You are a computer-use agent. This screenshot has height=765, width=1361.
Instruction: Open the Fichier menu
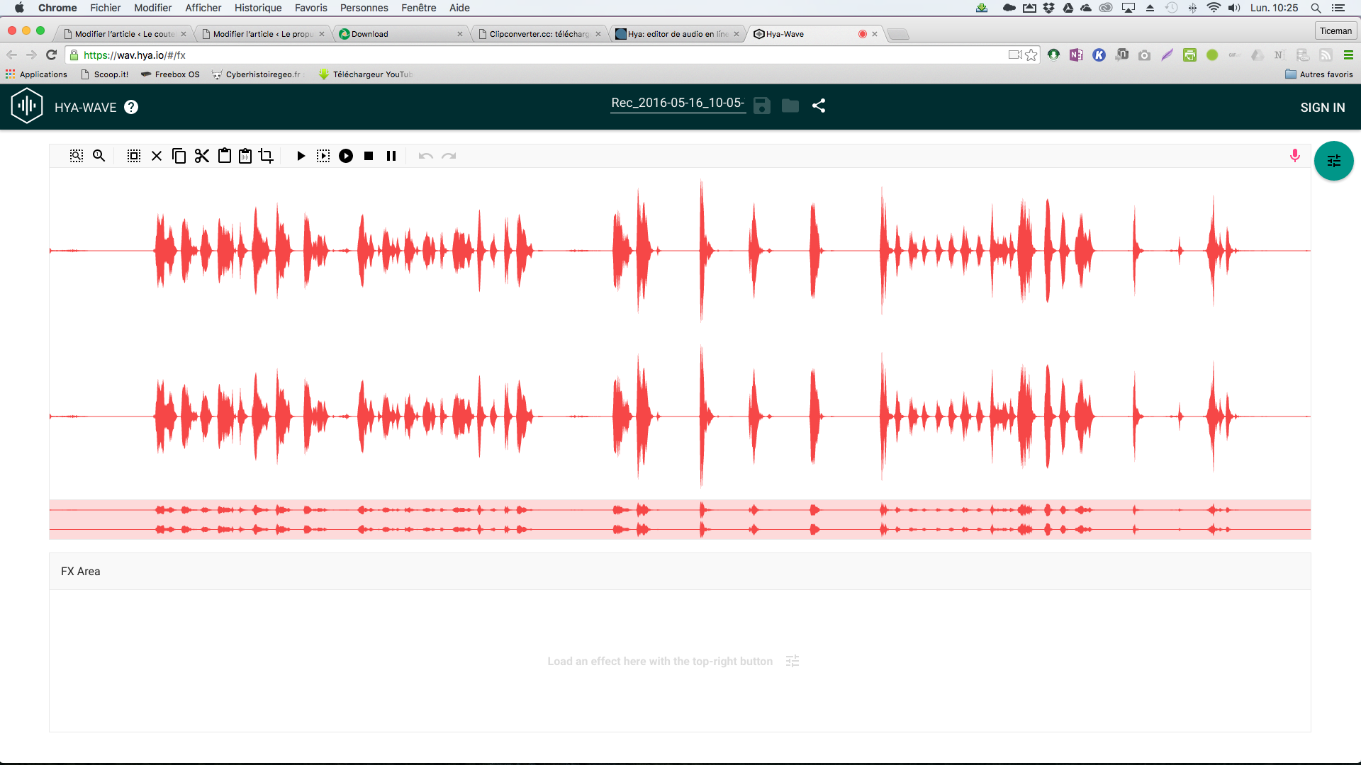105,8
